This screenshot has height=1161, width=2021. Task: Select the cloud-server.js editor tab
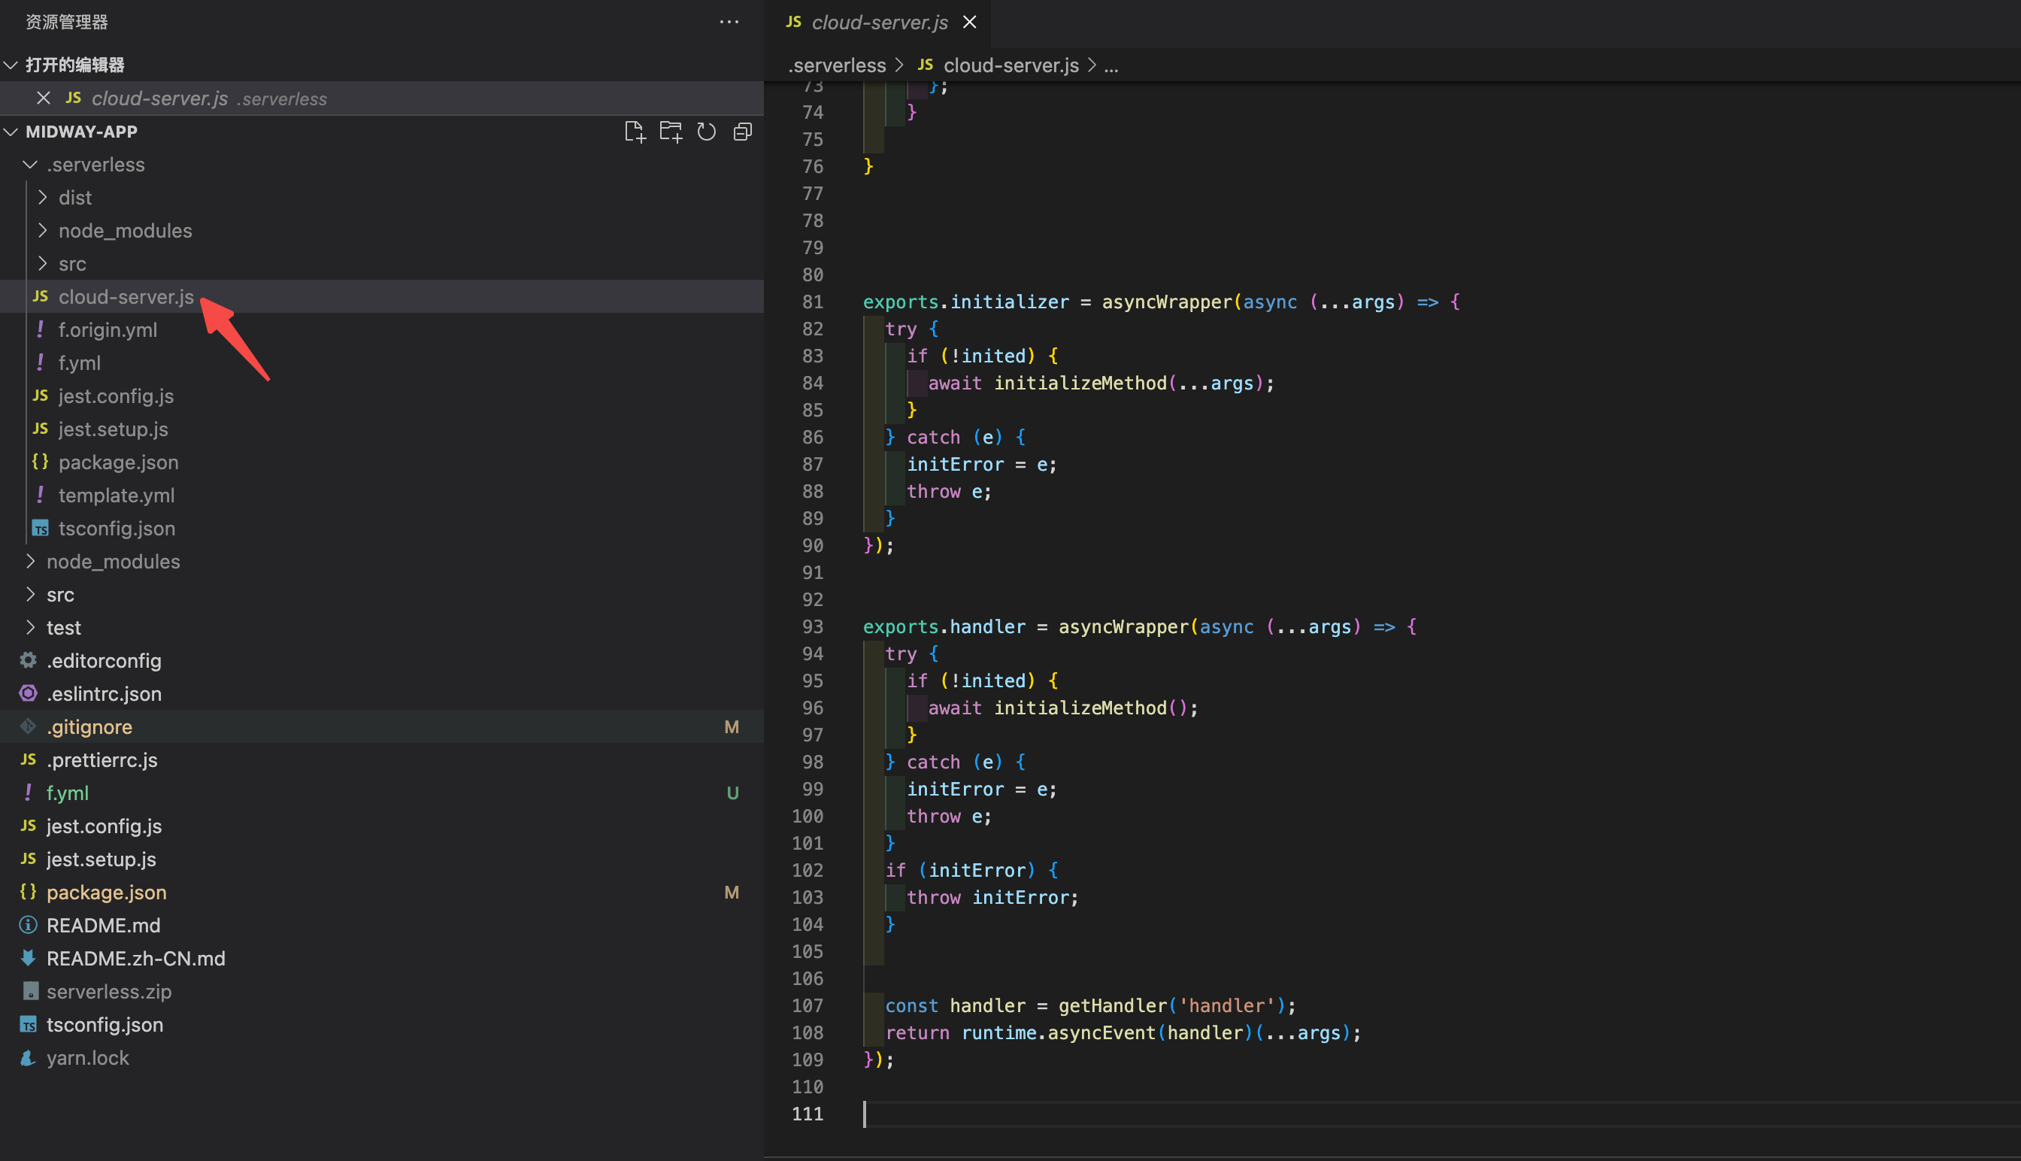(879, 23)
